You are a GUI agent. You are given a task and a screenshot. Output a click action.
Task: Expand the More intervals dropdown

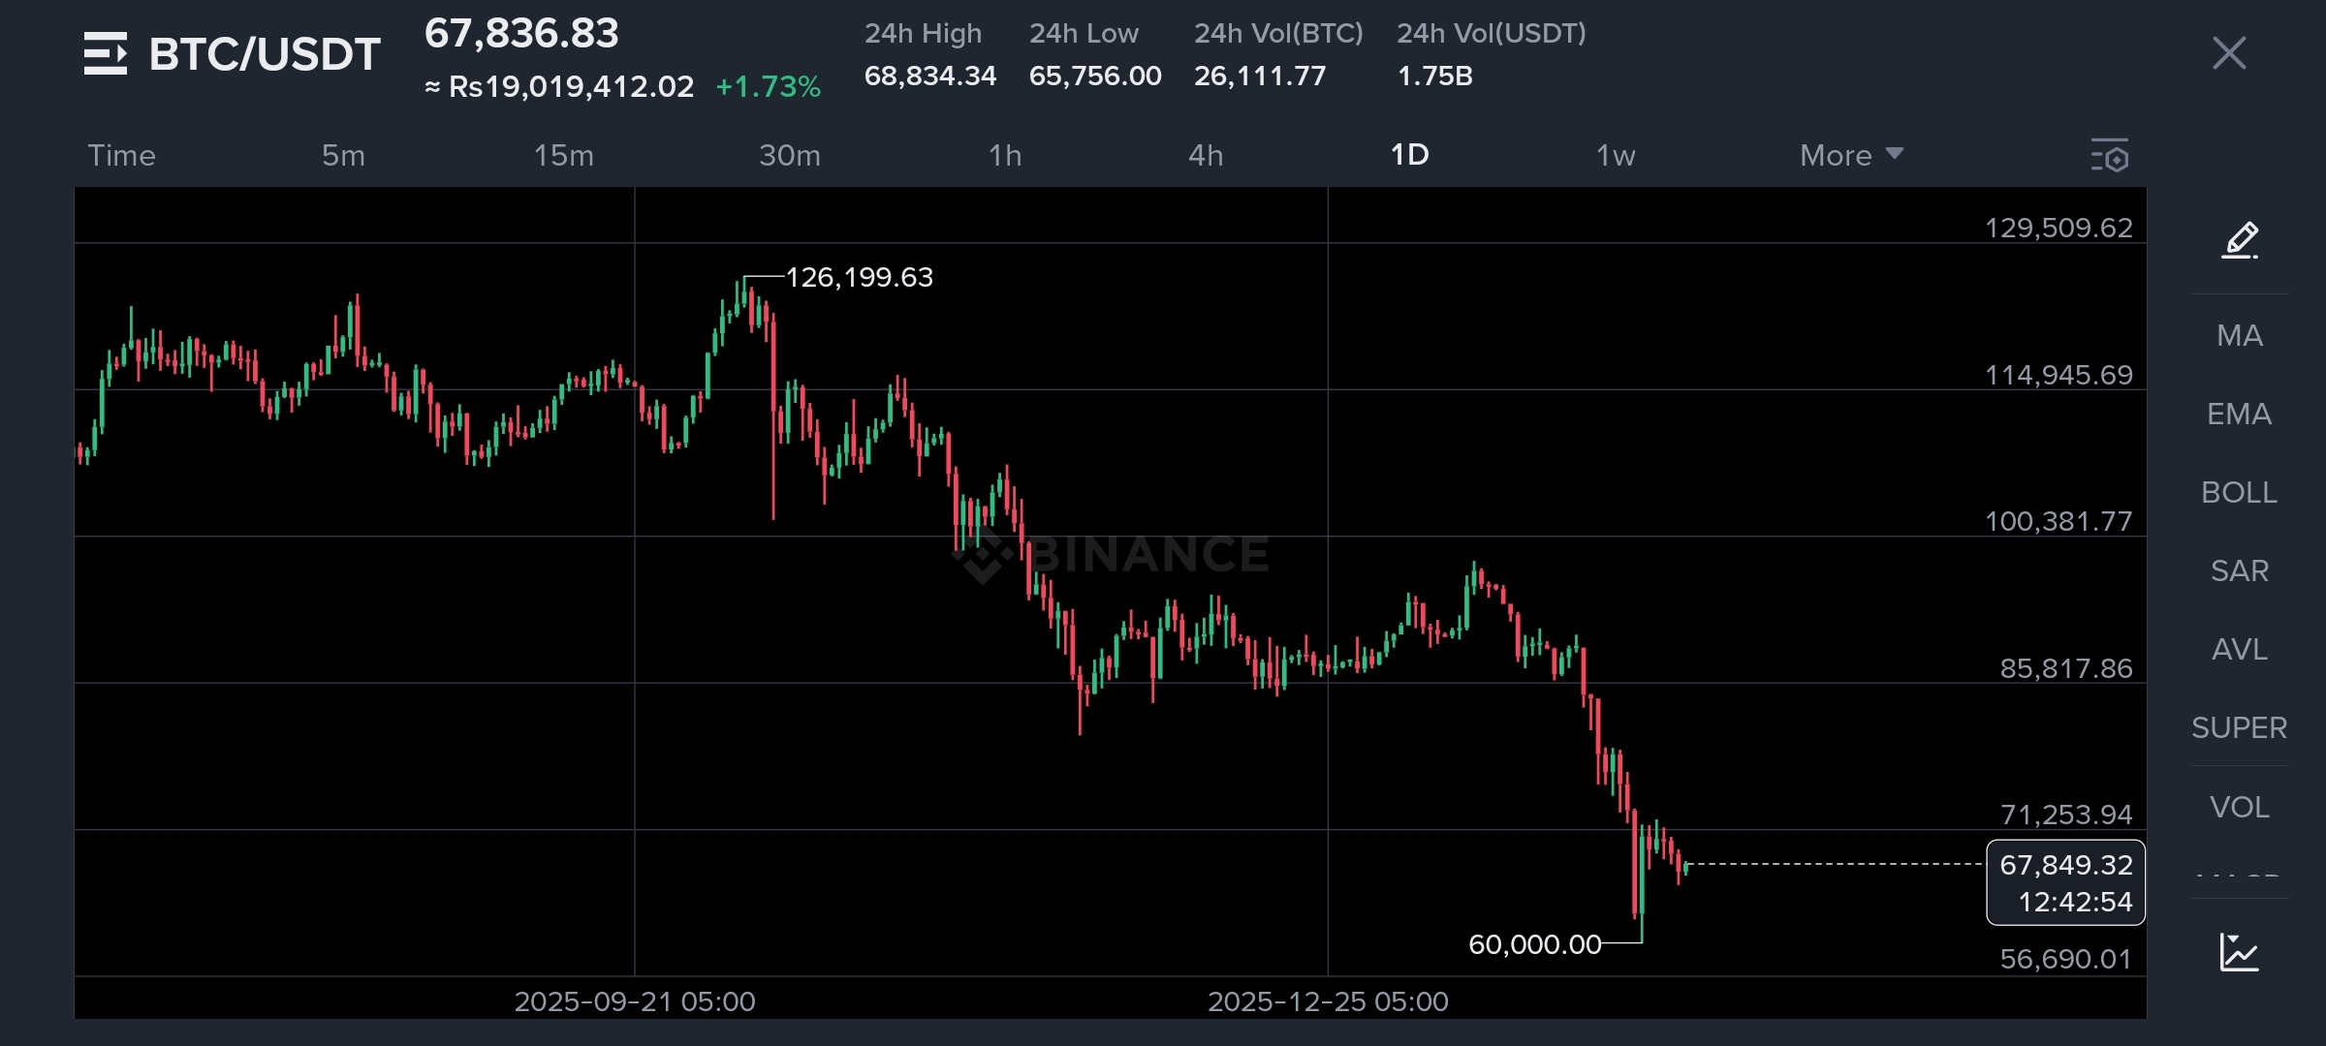tap(1850, 155)
